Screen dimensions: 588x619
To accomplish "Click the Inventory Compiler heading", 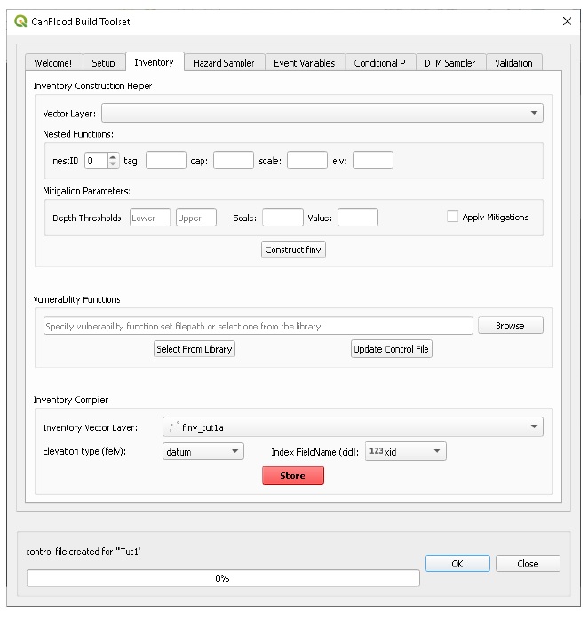I will pyautogui.click(x=71, y=400).
